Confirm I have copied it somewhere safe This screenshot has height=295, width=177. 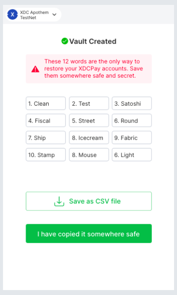pyautogui.click(x=89, y=234)
